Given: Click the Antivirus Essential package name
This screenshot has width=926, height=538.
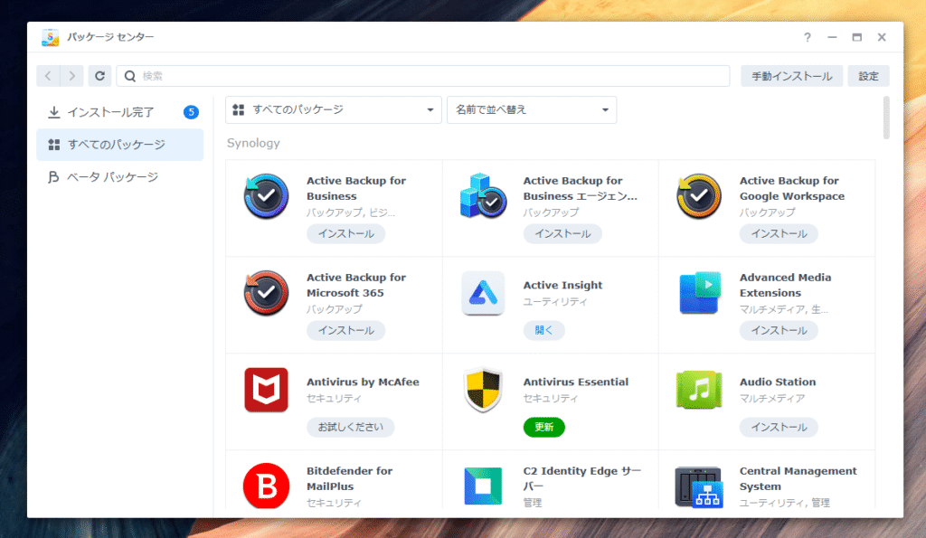Looking at the screenshot, I should [576, 382].
